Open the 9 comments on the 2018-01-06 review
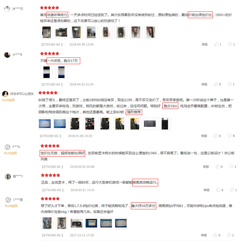The image size is (242, 242). click(x=230, y=136)
